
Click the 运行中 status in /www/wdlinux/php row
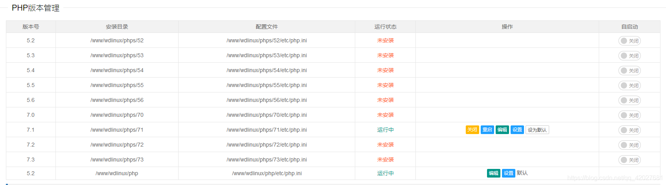click(386, 173)
